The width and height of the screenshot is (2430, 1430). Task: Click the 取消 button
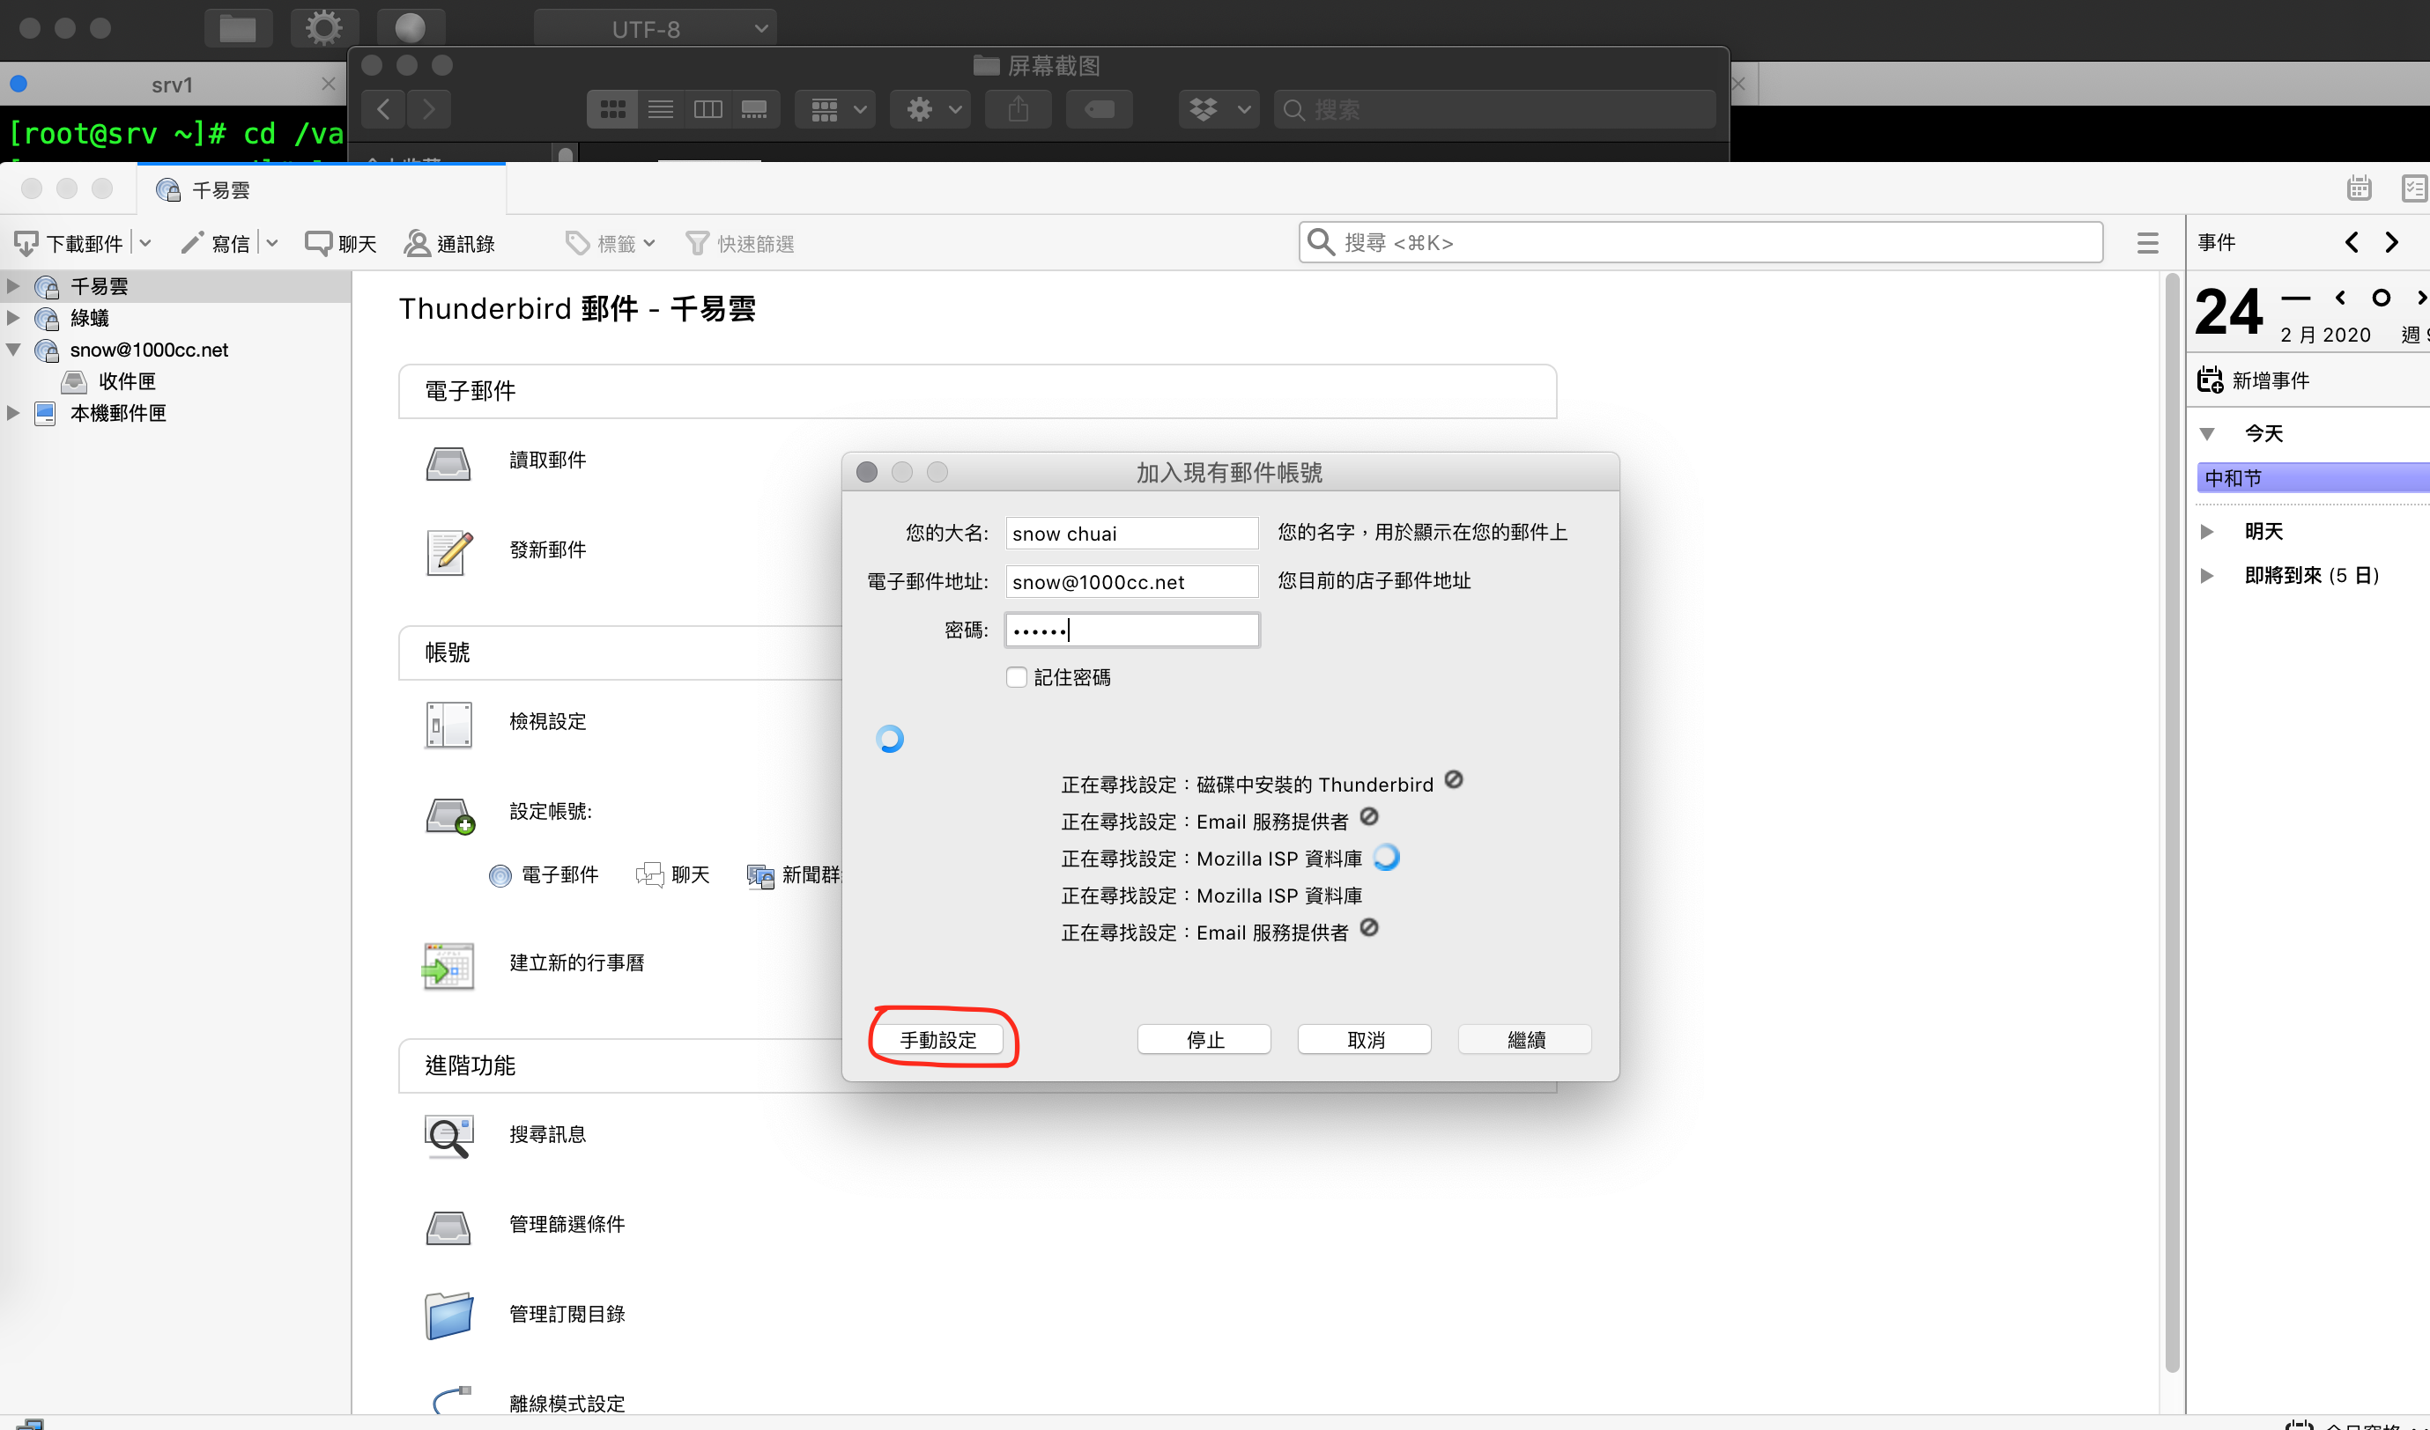(x=1365, y=1040)
